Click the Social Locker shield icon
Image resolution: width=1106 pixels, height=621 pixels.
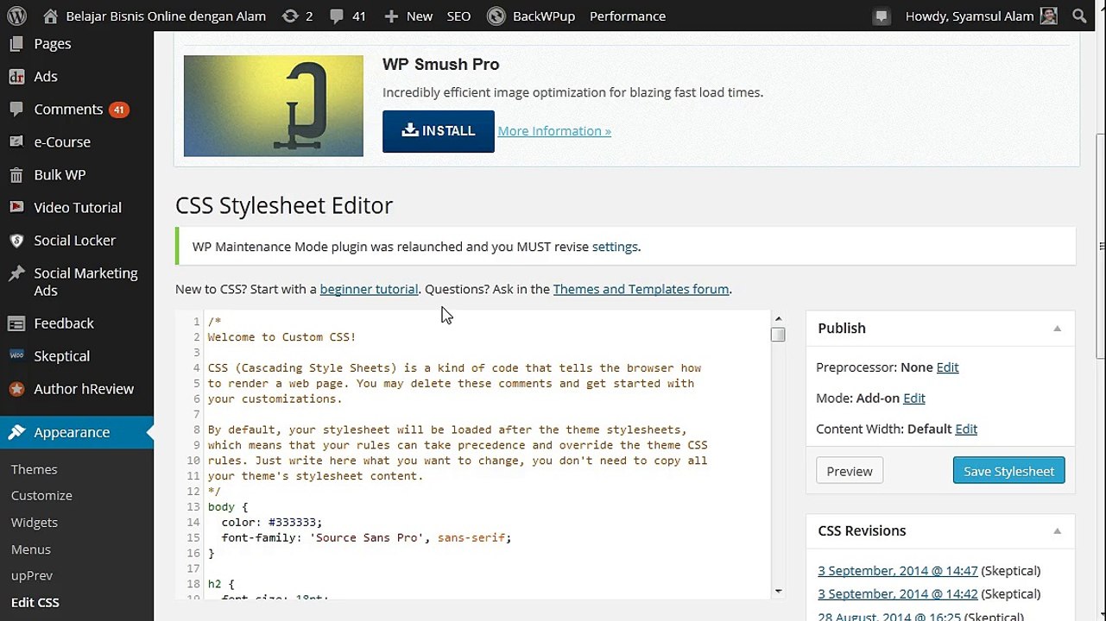[x=16, y=241]
